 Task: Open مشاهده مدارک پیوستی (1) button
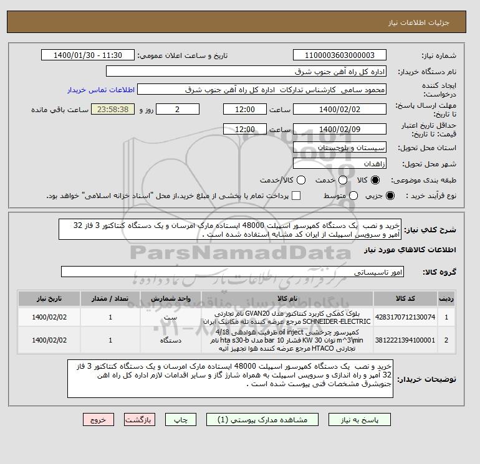(x=262, y=419)
